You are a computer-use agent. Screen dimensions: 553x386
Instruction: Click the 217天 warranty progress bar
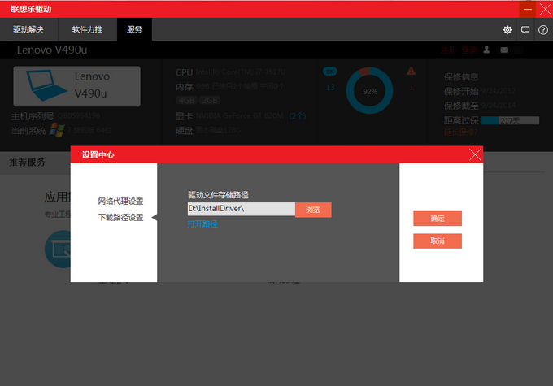click(510, 120)
